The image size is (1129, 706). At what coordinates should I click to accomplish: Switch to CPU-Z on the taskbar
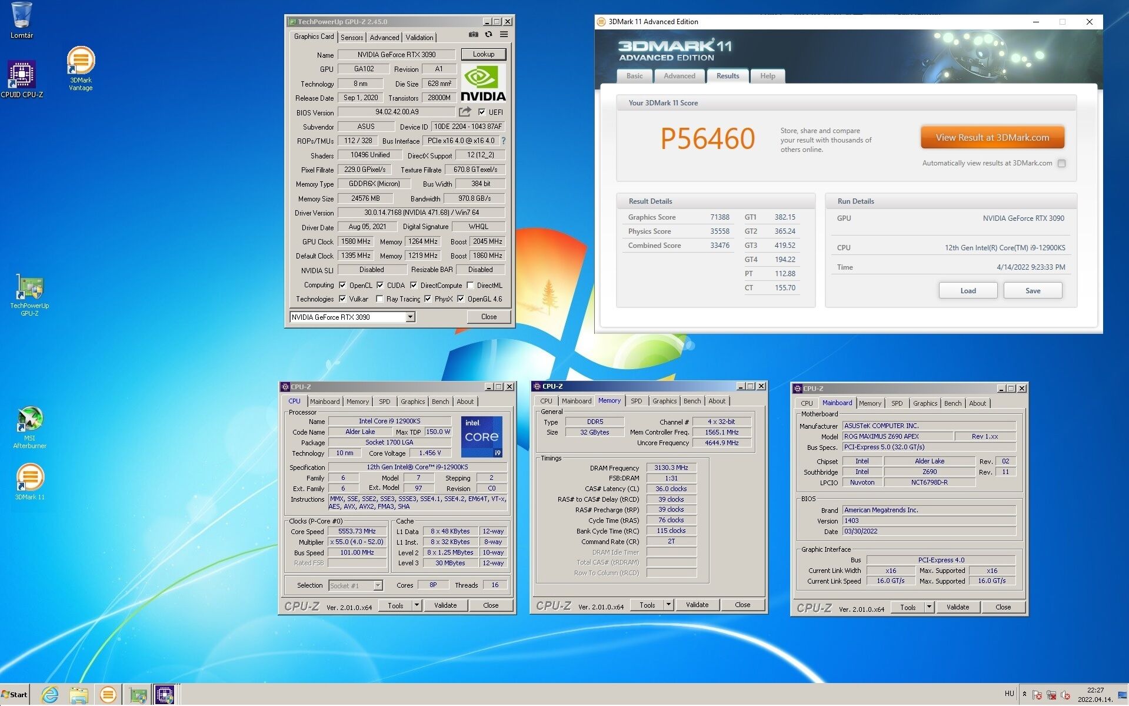click(x=165, y=695)
